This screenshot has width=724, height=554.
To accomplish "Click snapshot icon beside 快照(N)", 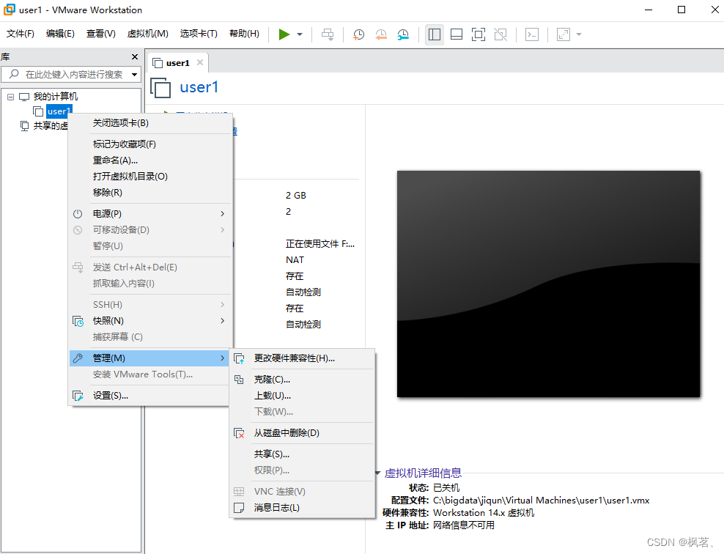I will click(78, 321).
